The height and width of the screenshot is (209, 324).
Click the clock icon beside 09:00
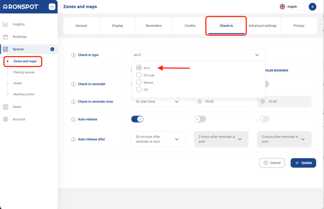(x=199, y=102)
